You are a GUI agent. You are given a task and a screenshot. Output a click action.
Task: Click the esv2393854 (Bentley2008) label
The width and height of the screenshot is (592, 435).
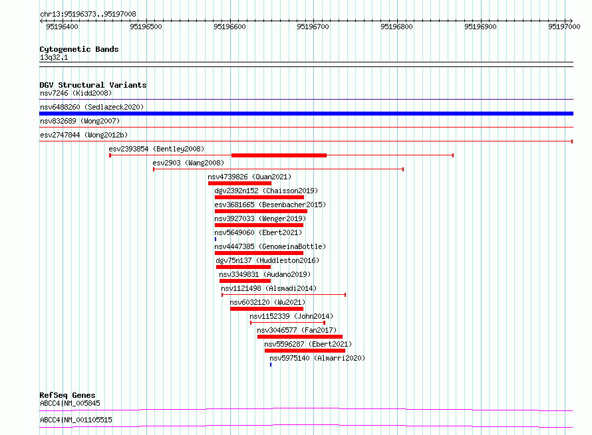[156, 149]
